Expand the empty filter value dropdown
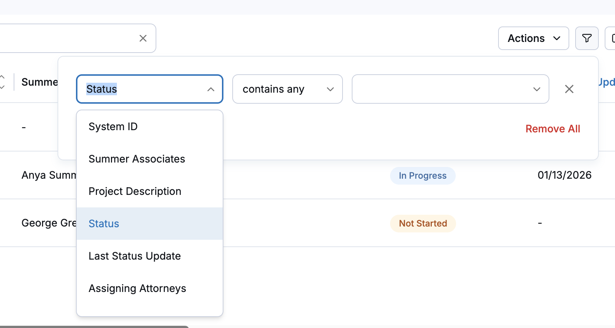This screenshot has width=615, height=328. coord(450,89)
